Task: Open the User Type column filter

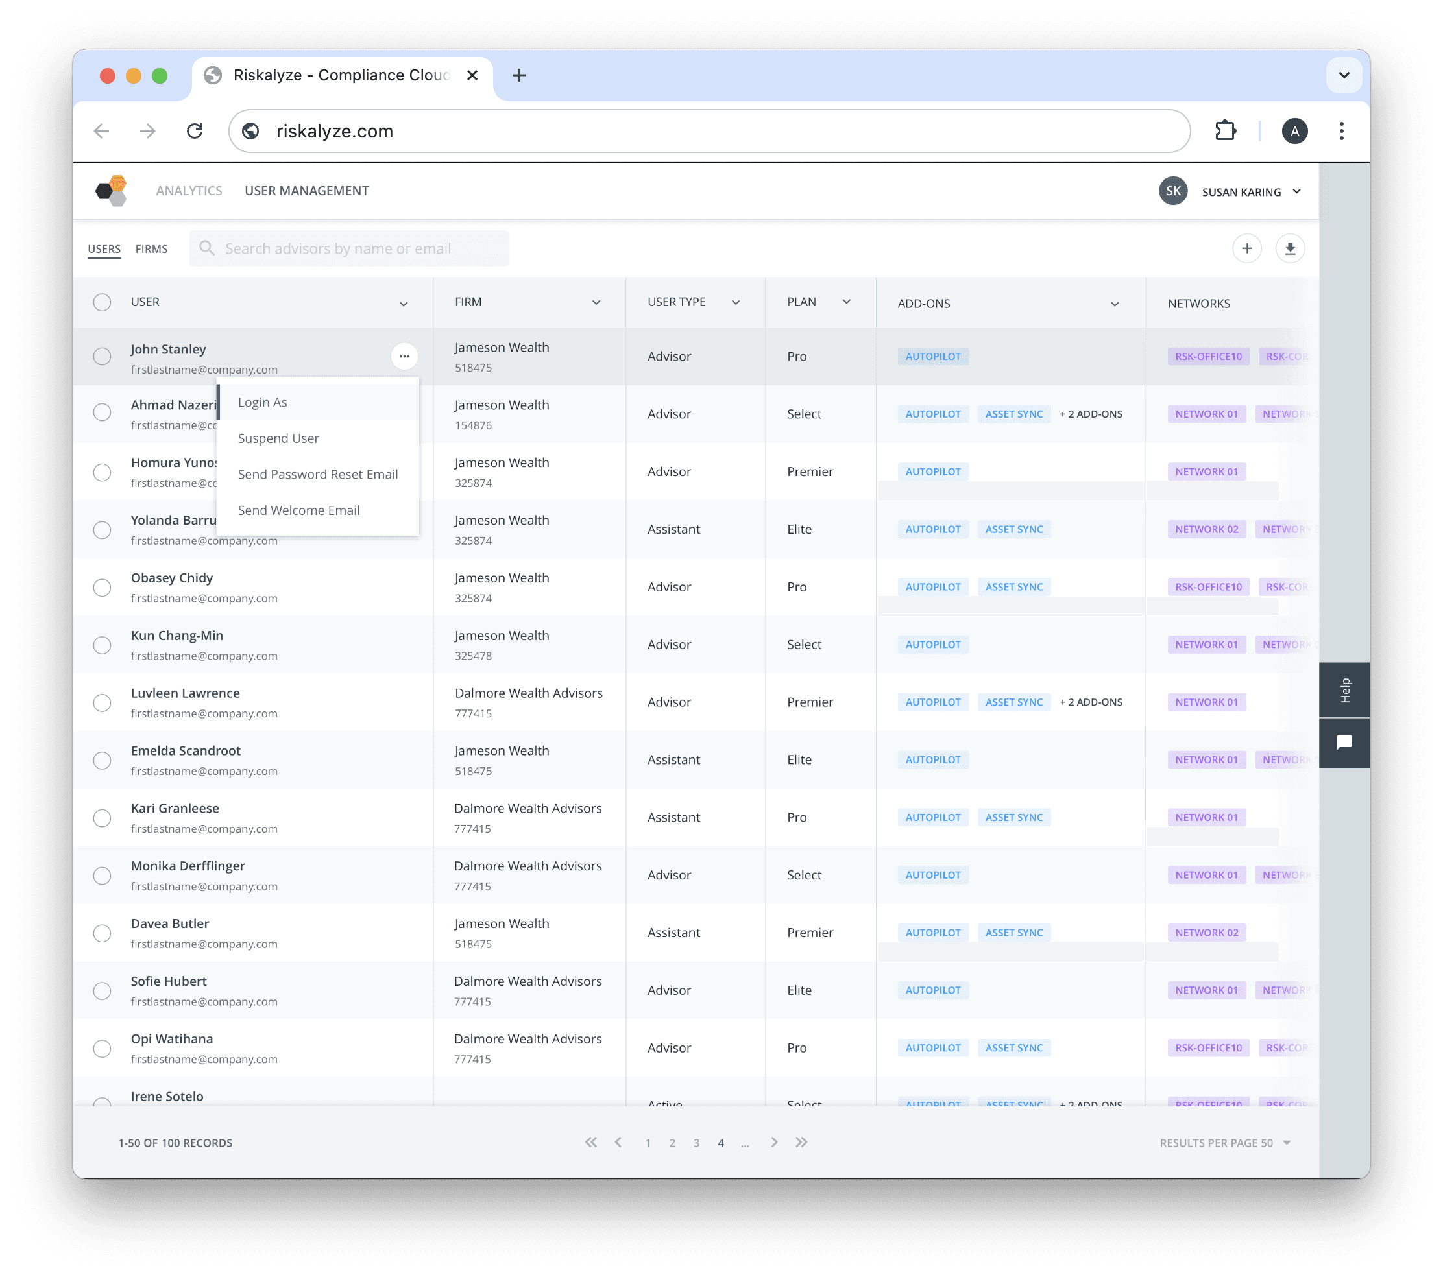Action: point(736,303)
